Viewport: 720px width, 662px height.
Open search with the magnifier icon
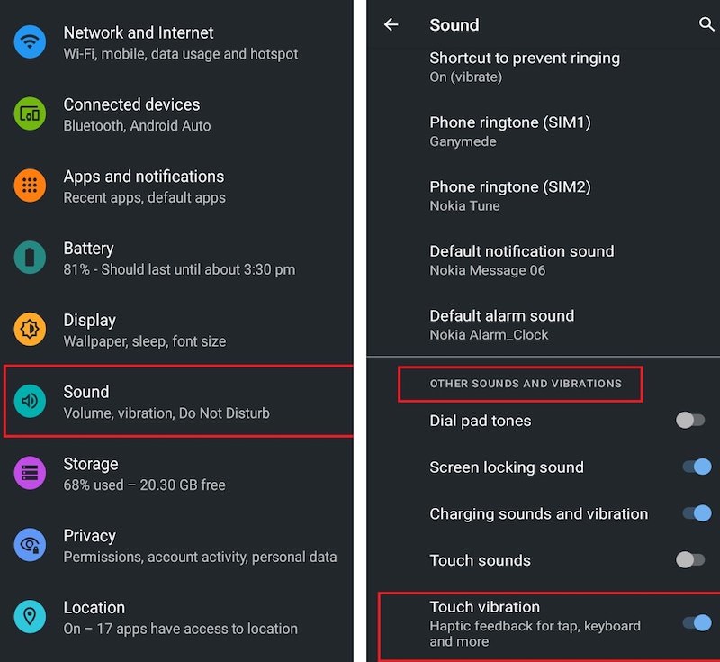(706, 24)
